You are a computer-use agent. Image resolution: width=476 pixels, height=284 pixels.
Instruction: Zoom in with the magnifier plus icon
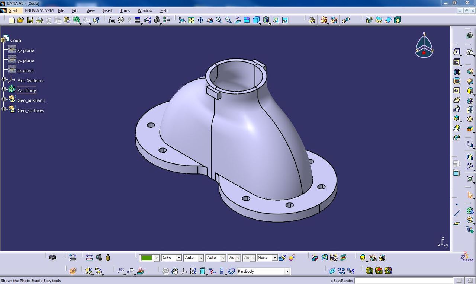pyautogui.click(x=219, y=20)
